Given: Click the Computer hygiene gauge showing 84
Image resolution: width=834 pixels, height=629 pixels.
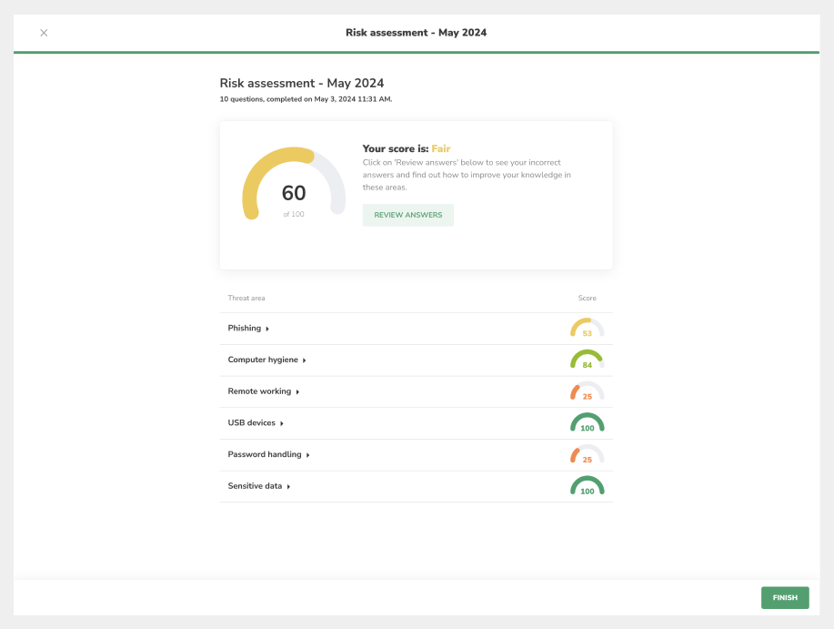Looking at the screenshot, I should [587, 360].
